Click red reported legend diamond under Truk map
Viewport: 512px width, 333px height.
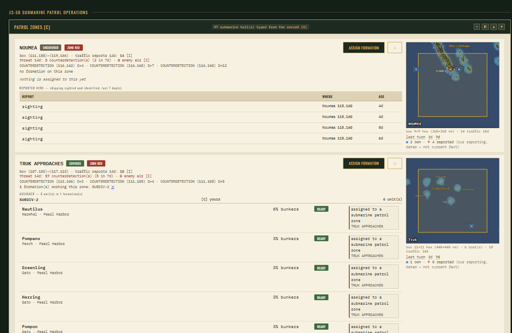(x=429, y=262)
